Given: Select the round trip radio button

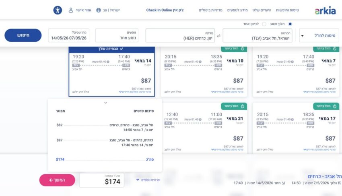Looking at the screenshot, I should [x=290, y=24].
